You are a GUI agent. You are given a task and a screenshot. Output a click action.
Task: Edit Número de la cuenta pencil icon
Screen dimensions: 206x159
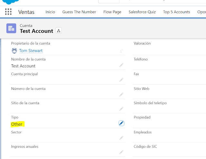pos(121,95)
